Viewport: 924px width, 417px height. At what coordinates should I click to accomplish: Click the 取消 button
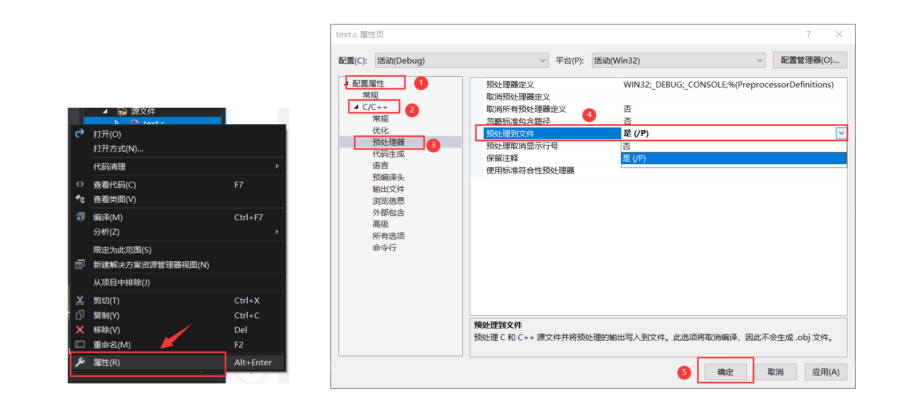click(776, 372)
